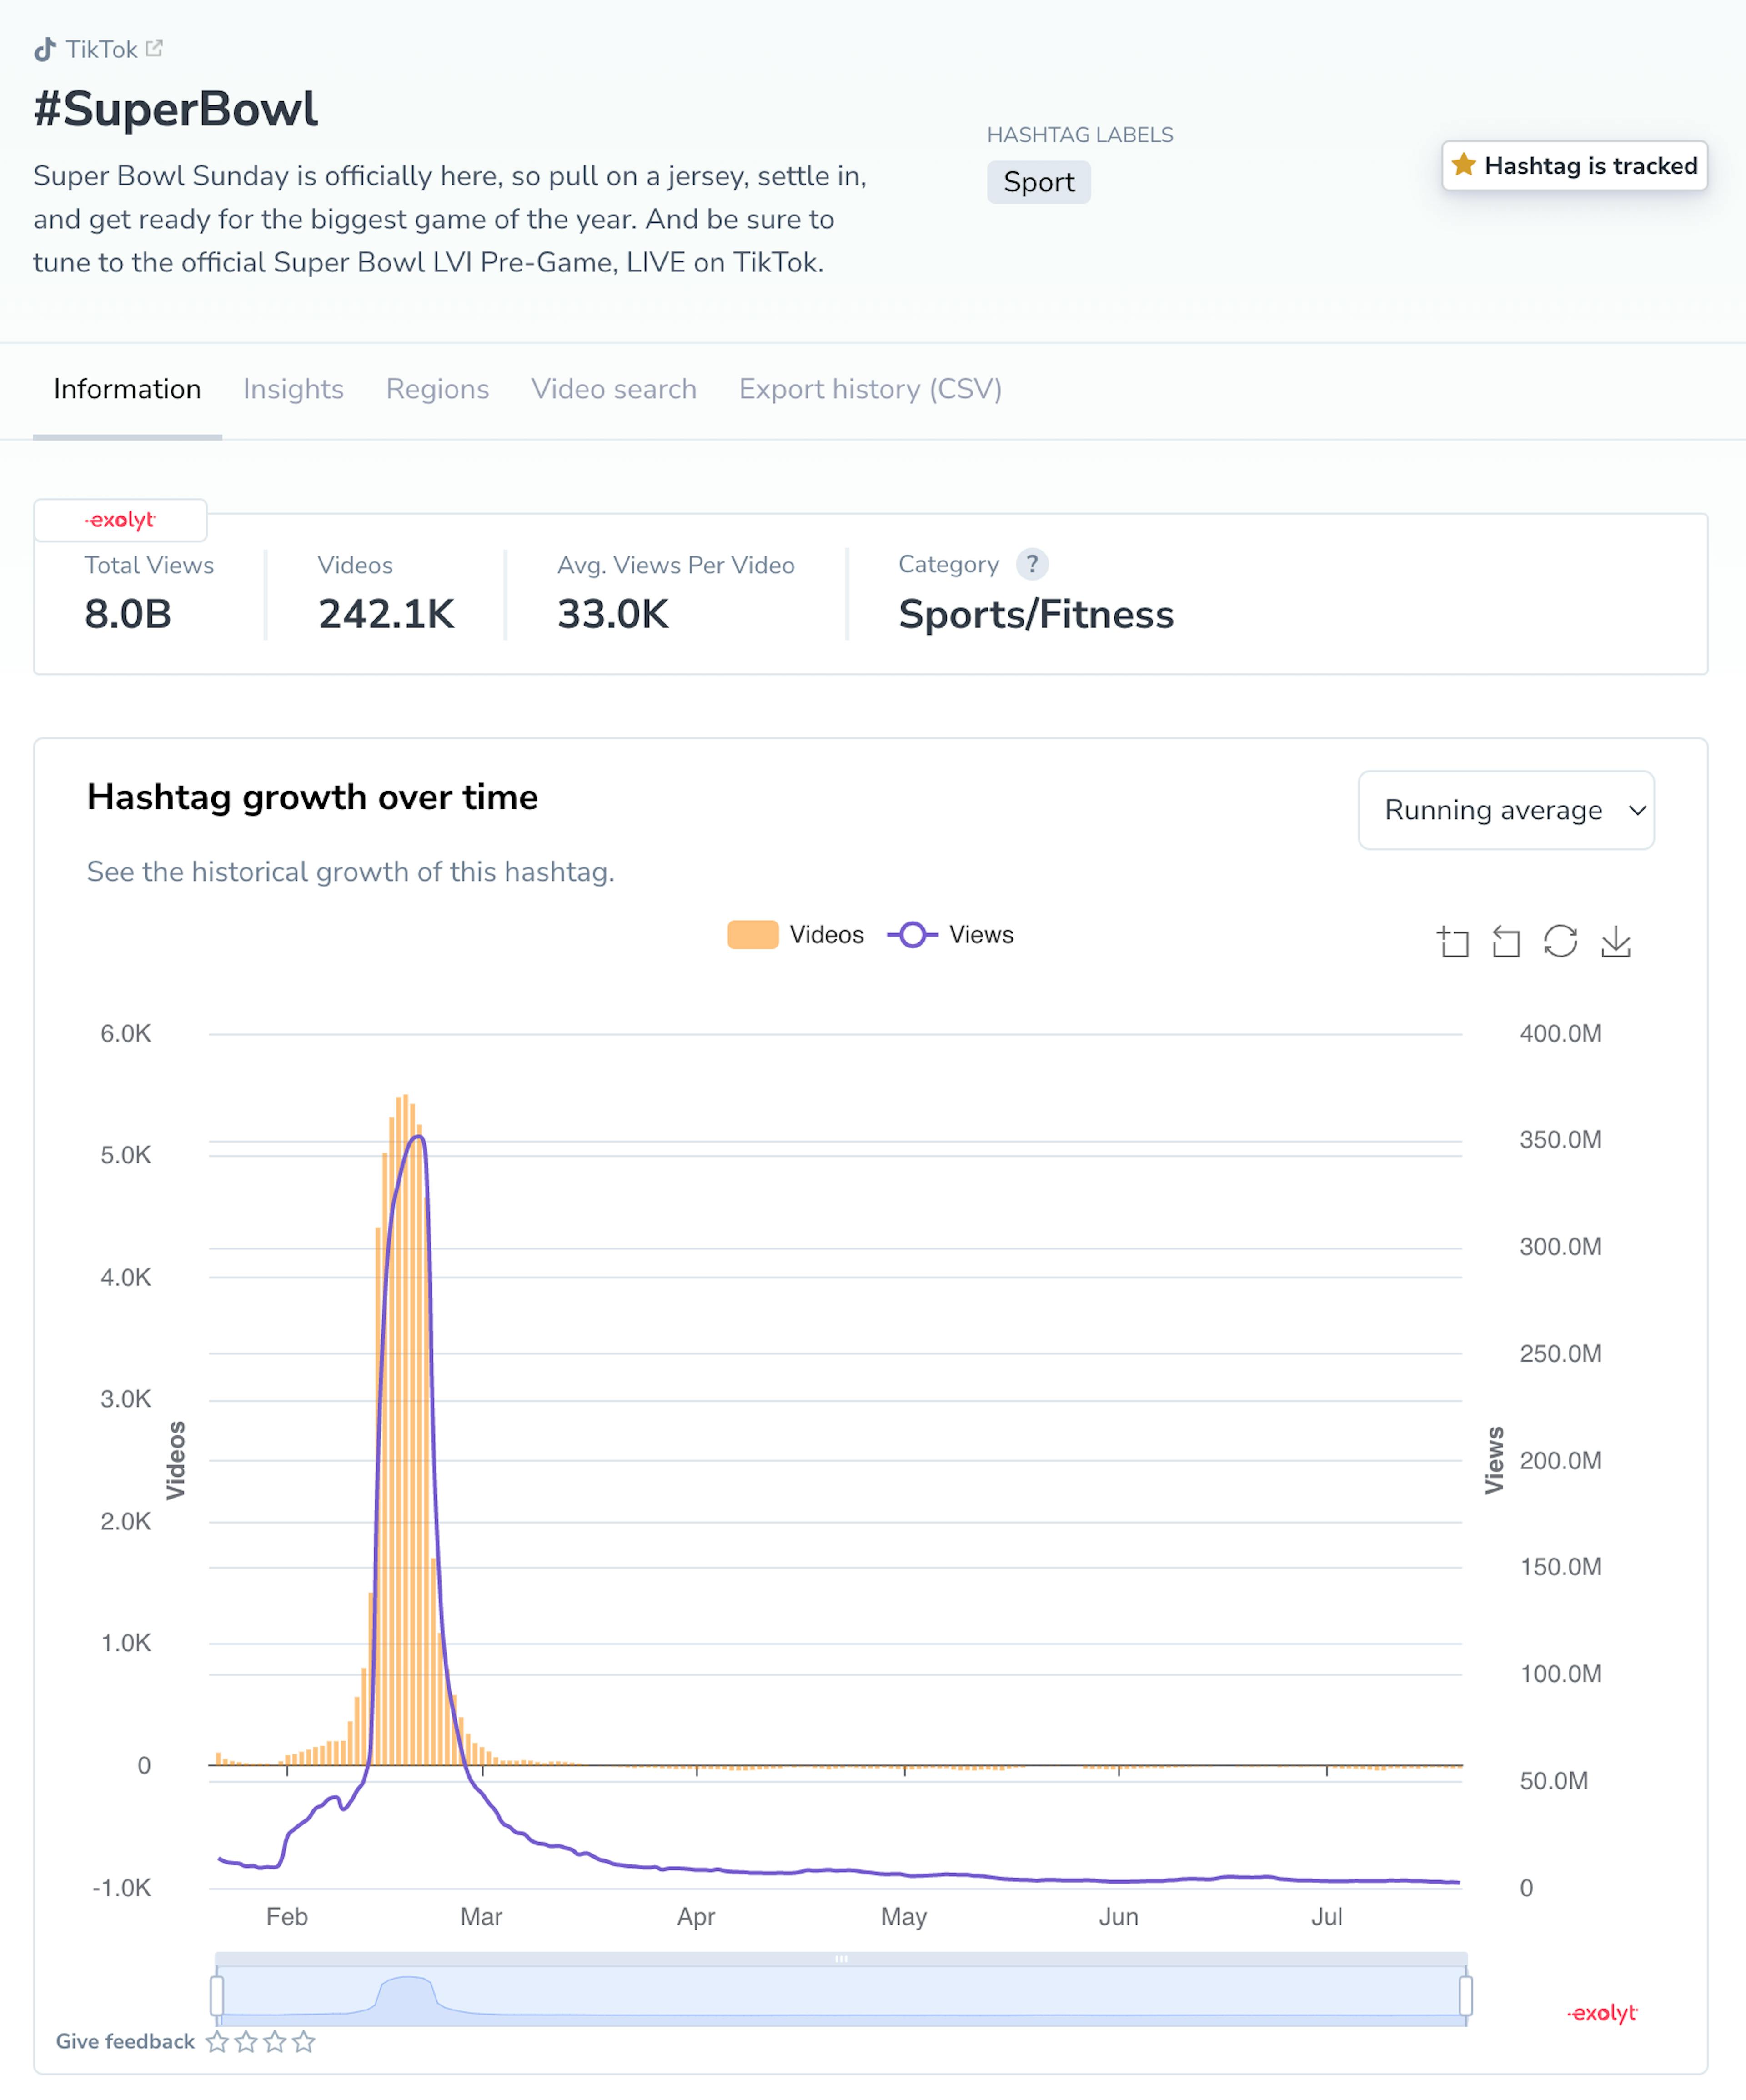The height and width of the screenshot is (2100, 1746).
Task: Open the TikTok external link
Action: [x=98, y=49]
